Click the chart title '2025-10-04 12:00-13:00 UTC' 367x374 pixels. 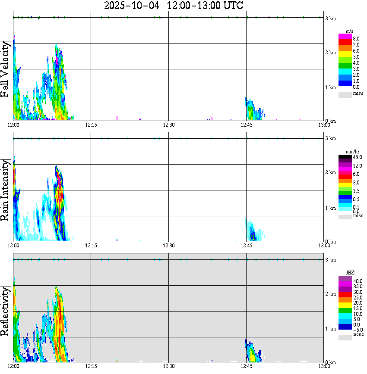(x=174, y=5)
